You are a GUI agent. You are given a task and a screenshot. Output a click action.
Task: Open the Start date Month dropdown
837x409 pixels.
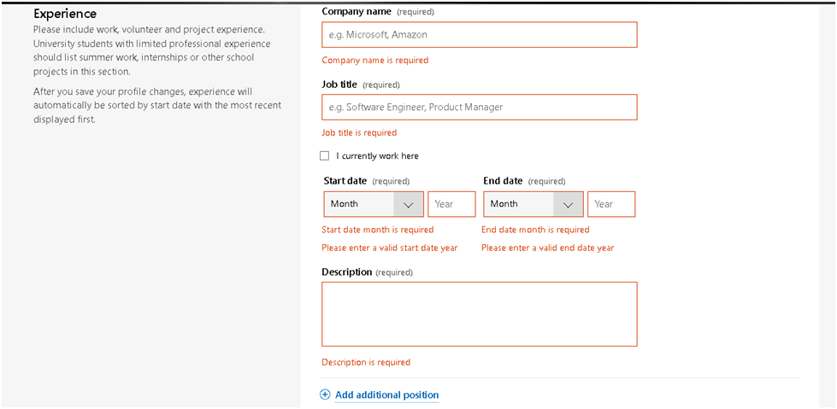point(374,204)
